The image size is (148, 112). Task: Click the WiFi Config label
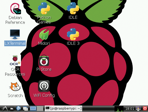point(44,95)
